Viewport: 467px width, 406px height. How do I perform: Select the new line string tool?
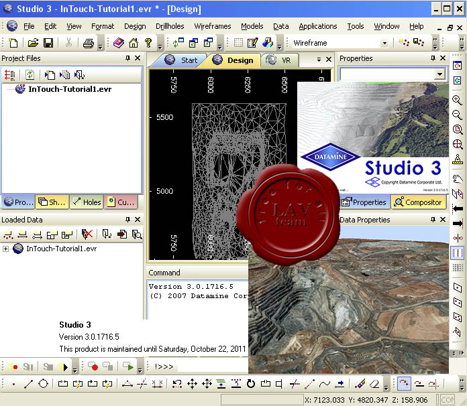[x=28, y=384]
